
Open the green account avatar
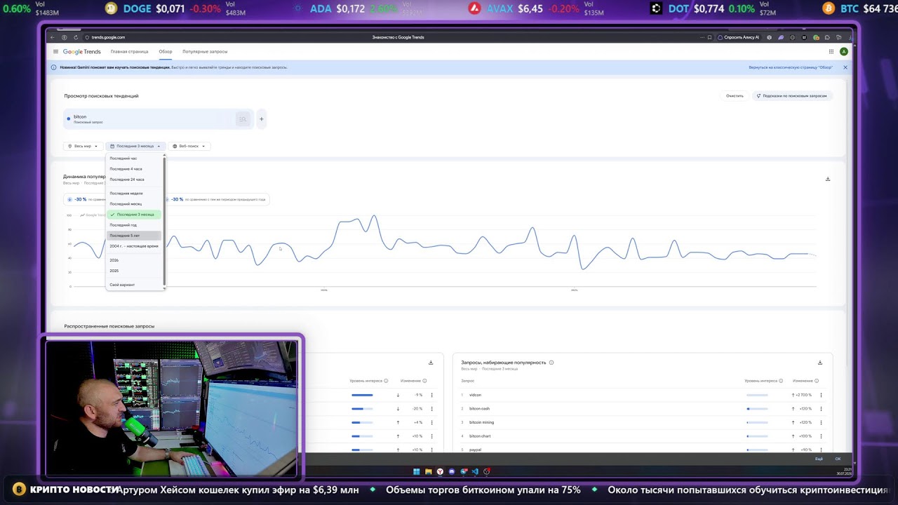click(x=844, y=52)
